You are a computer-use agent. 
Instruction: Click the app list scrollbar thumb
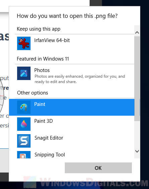click(x=137, y=79)
